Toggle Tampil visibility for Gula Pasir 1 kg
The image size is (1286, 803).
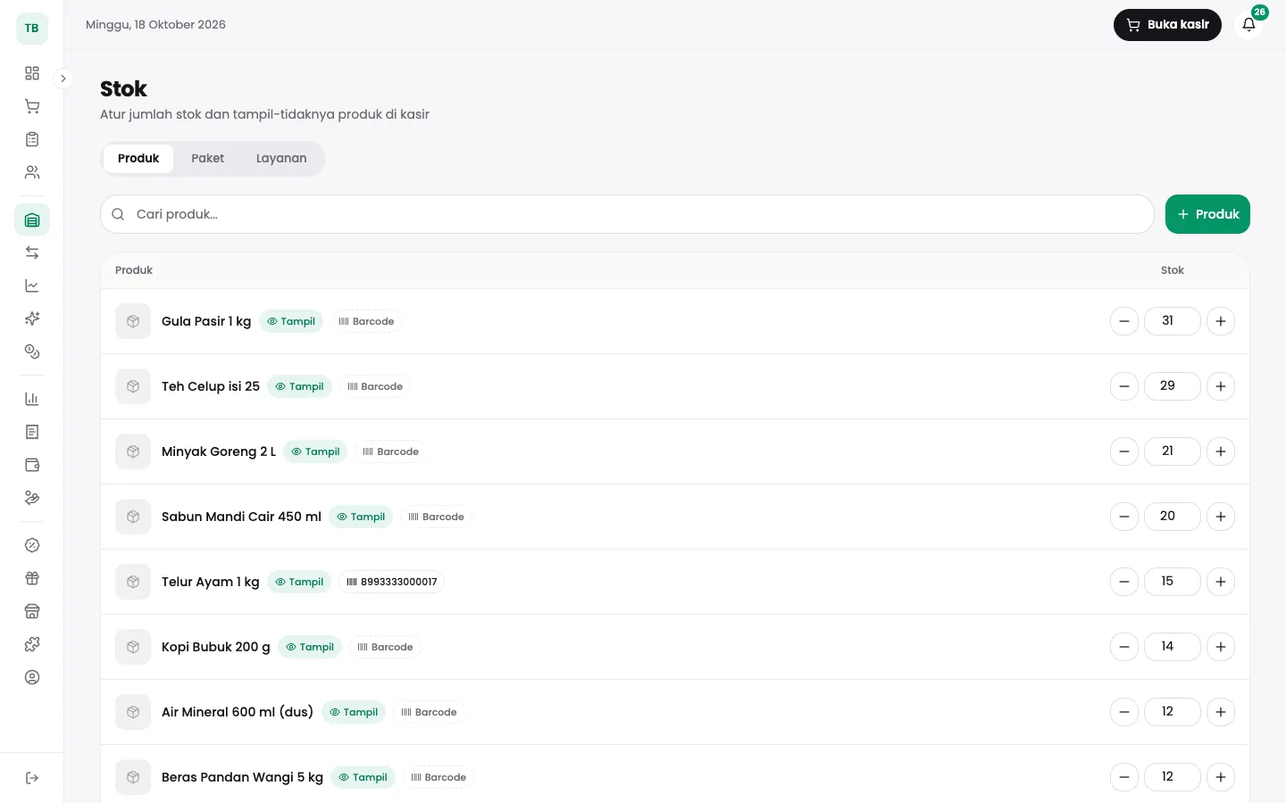click(x=291, y=321)
